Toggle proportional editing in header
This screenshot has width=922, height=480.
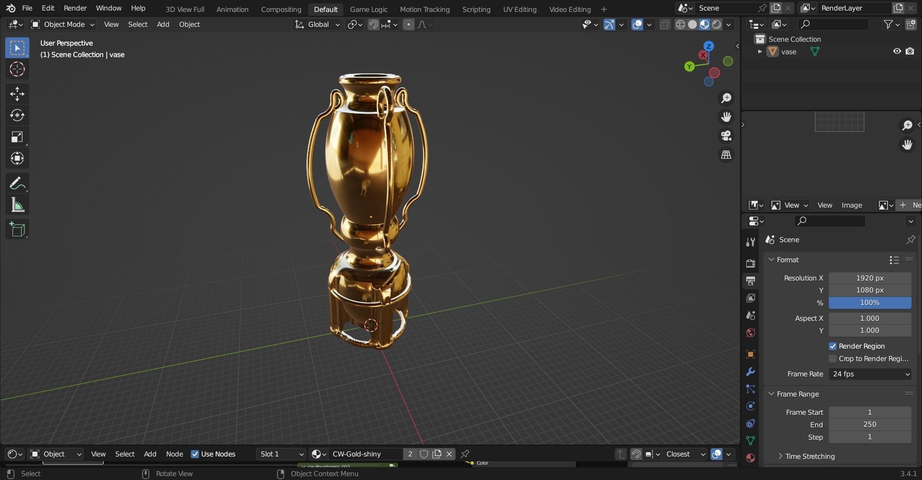409,24
